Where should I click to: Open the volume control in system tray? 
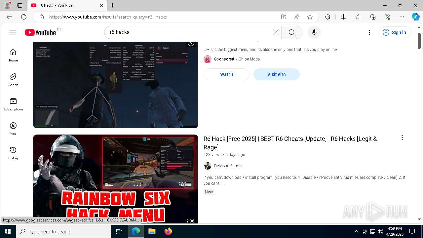(380, 231)
